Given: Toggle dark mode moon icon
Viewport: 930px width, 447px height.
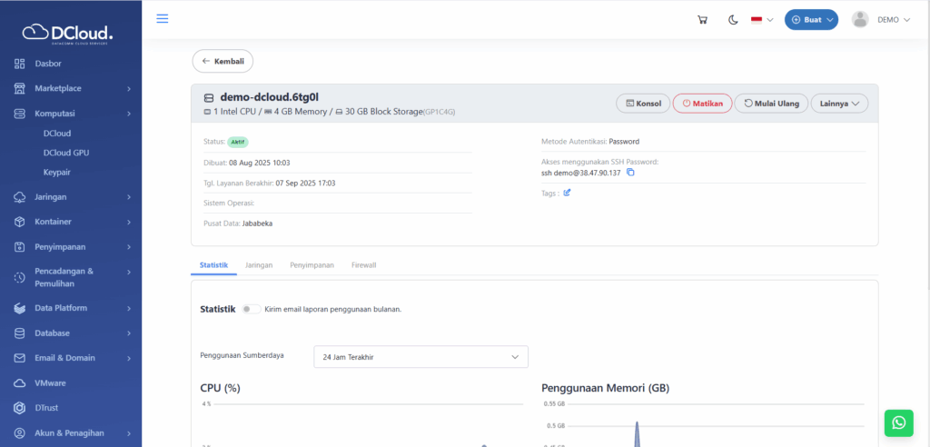Looking at the screenshot, I should coord(732,20).
